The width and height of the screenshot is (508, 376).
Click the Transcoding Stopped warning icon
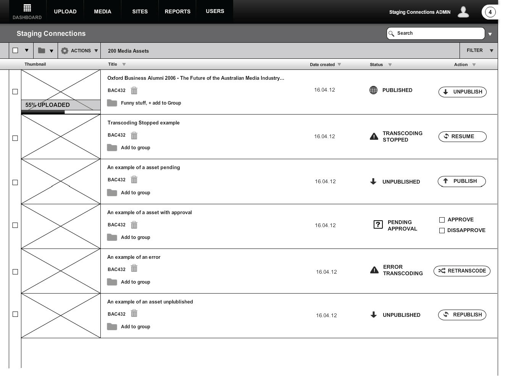click(x=374, y=136)
